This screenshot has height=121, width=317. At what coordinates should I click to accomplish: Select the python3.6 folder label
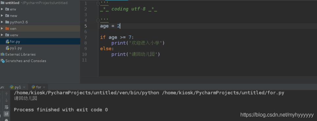[19, 22]
